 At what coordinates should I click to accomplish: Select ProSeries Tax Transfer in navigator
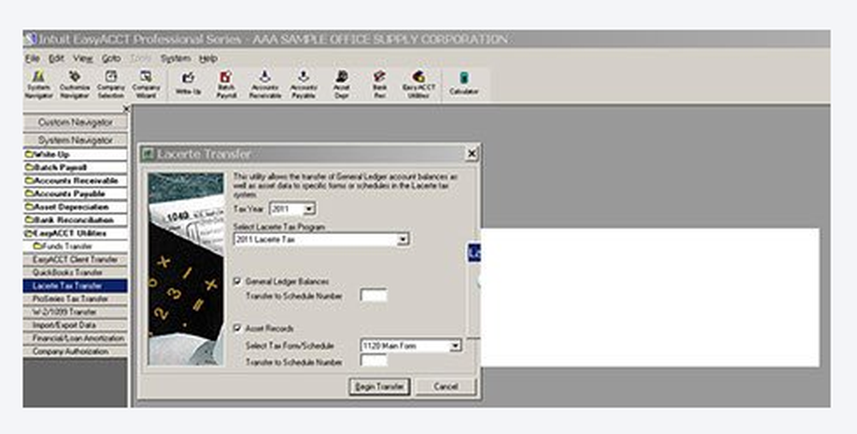tap(75, 298)
